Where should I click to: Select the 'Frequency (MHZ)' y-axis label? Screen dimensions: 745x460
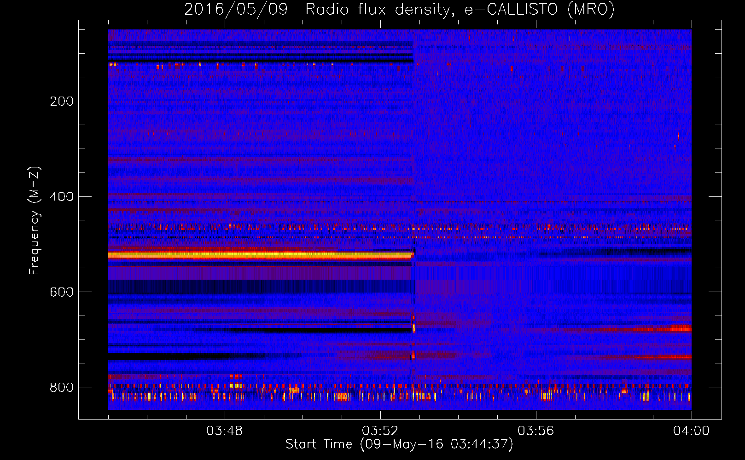tap(35, 221)
